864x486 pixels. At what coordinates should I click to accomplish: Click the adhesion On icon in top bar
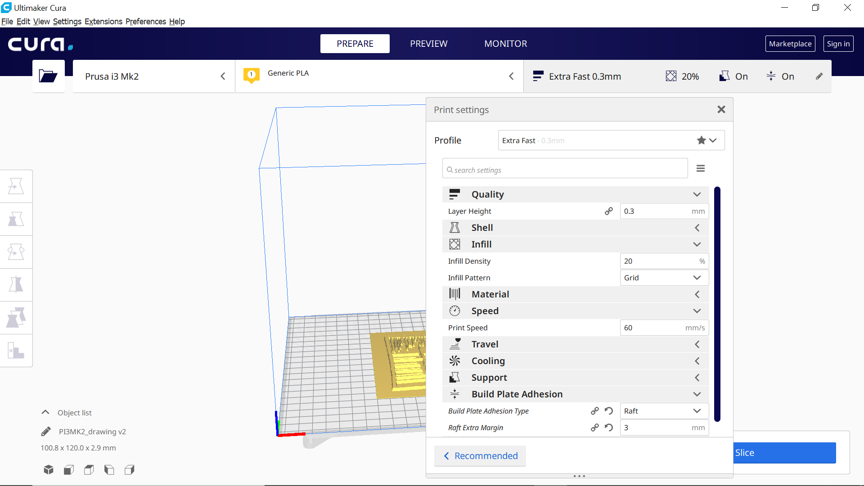(771, 76)
